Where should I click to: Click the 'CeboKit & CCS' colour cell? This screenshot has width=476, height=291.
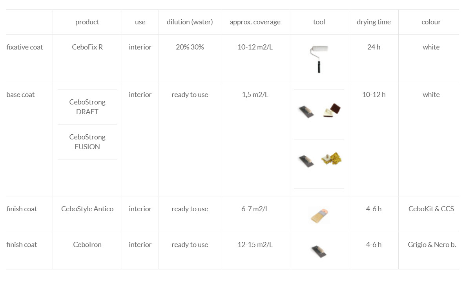pyautogui.click(x=431, y=209)
